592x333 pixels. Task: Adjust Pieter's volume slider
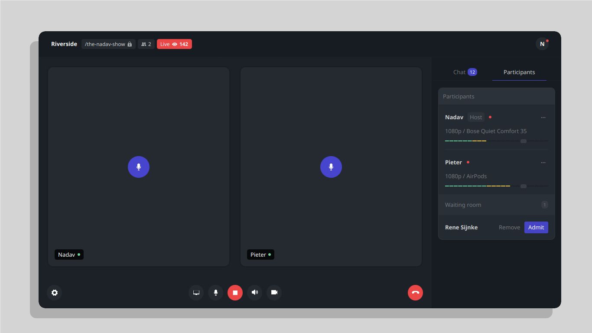[523, 186]
